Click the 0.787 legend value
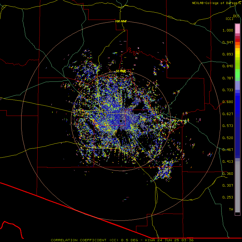242x242 pixels. [228, 78]
